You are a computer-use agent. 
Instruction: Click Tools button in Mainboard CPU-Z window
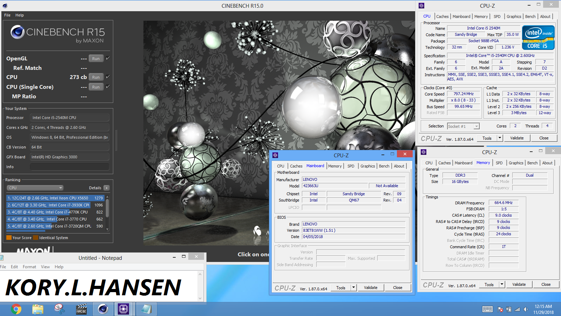[x=341, y=288]
